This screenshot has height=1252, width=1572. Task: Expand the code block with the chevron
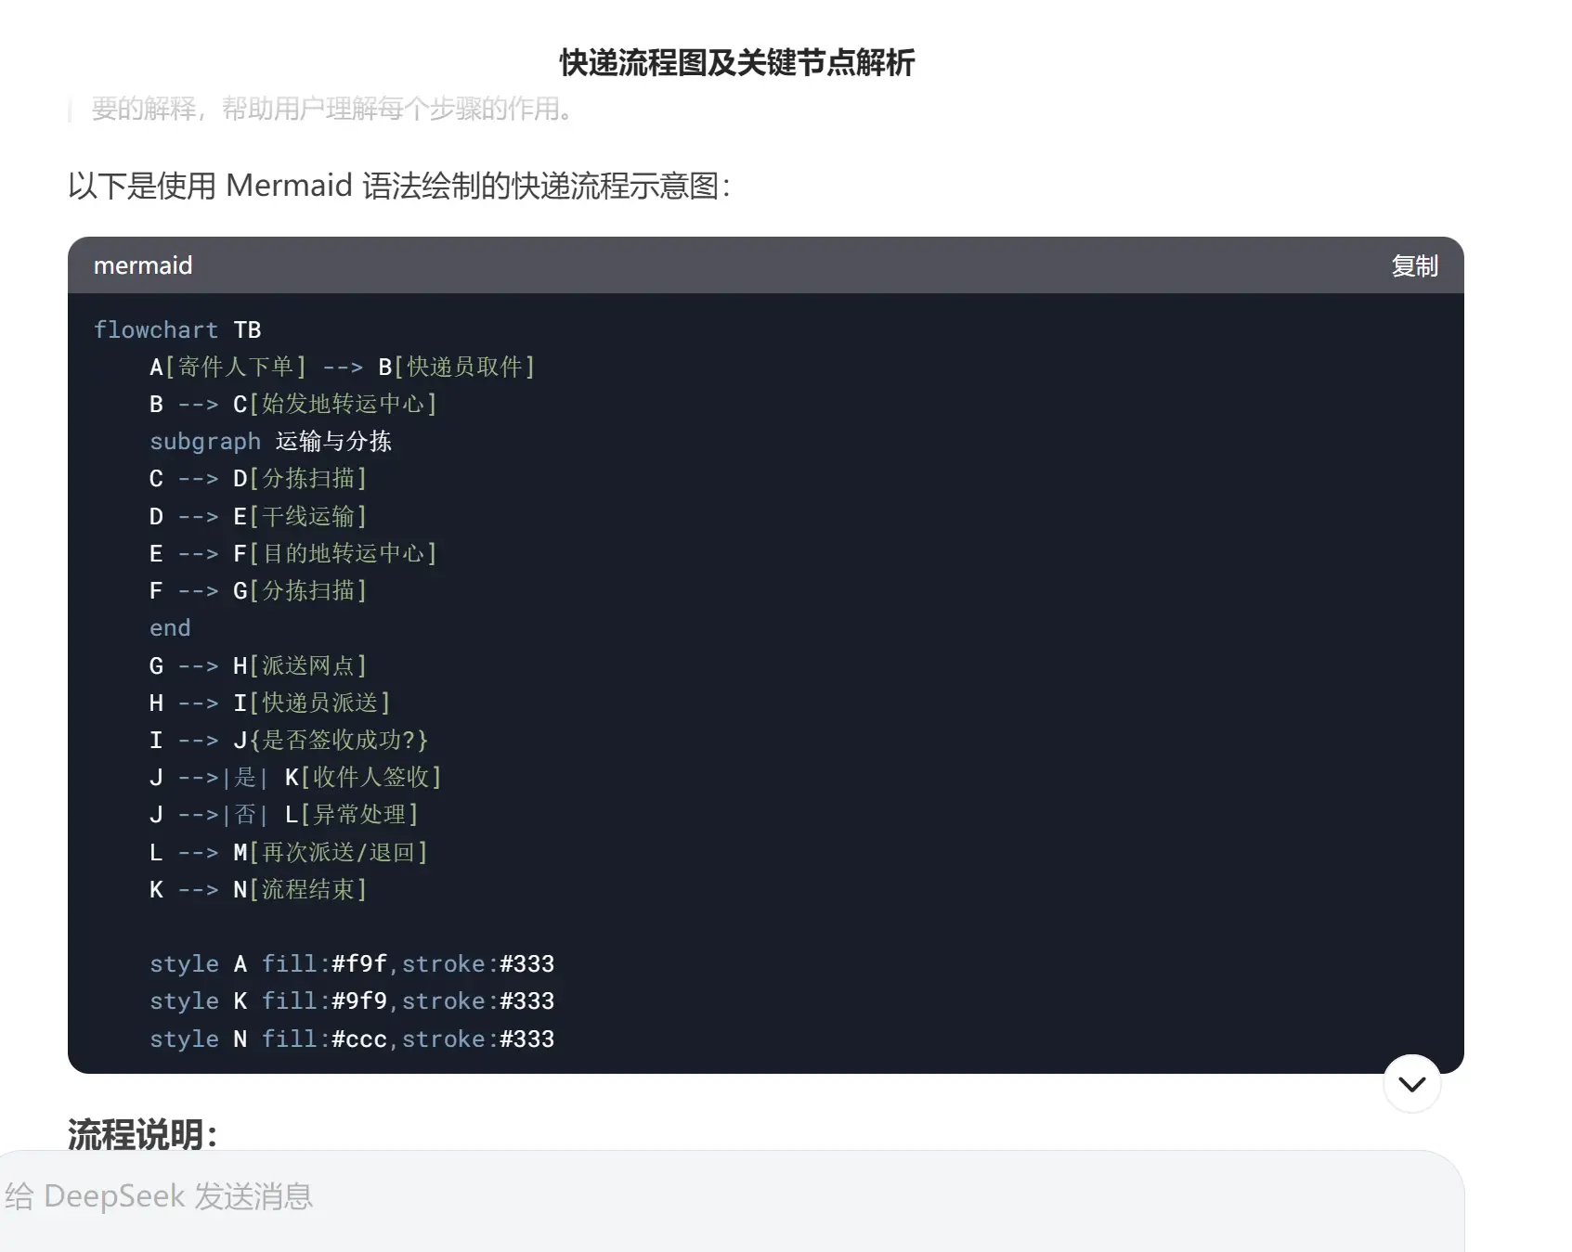[x=1410, y=1082]
